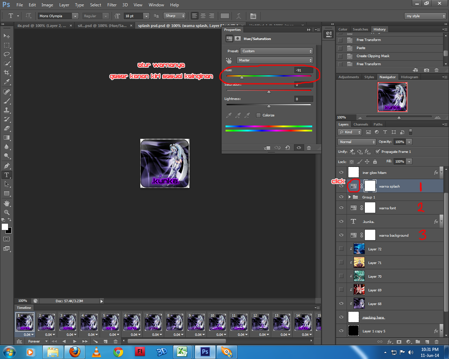Open the Filter menu
The image size is (449, 359).
(x=112, y=5)
